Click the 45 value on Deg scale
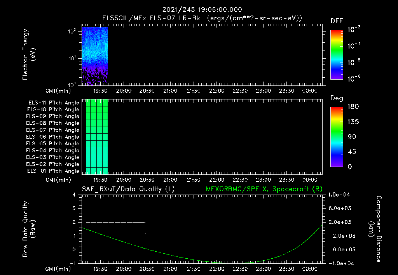The image size is (398, 275). pos(352,152)
